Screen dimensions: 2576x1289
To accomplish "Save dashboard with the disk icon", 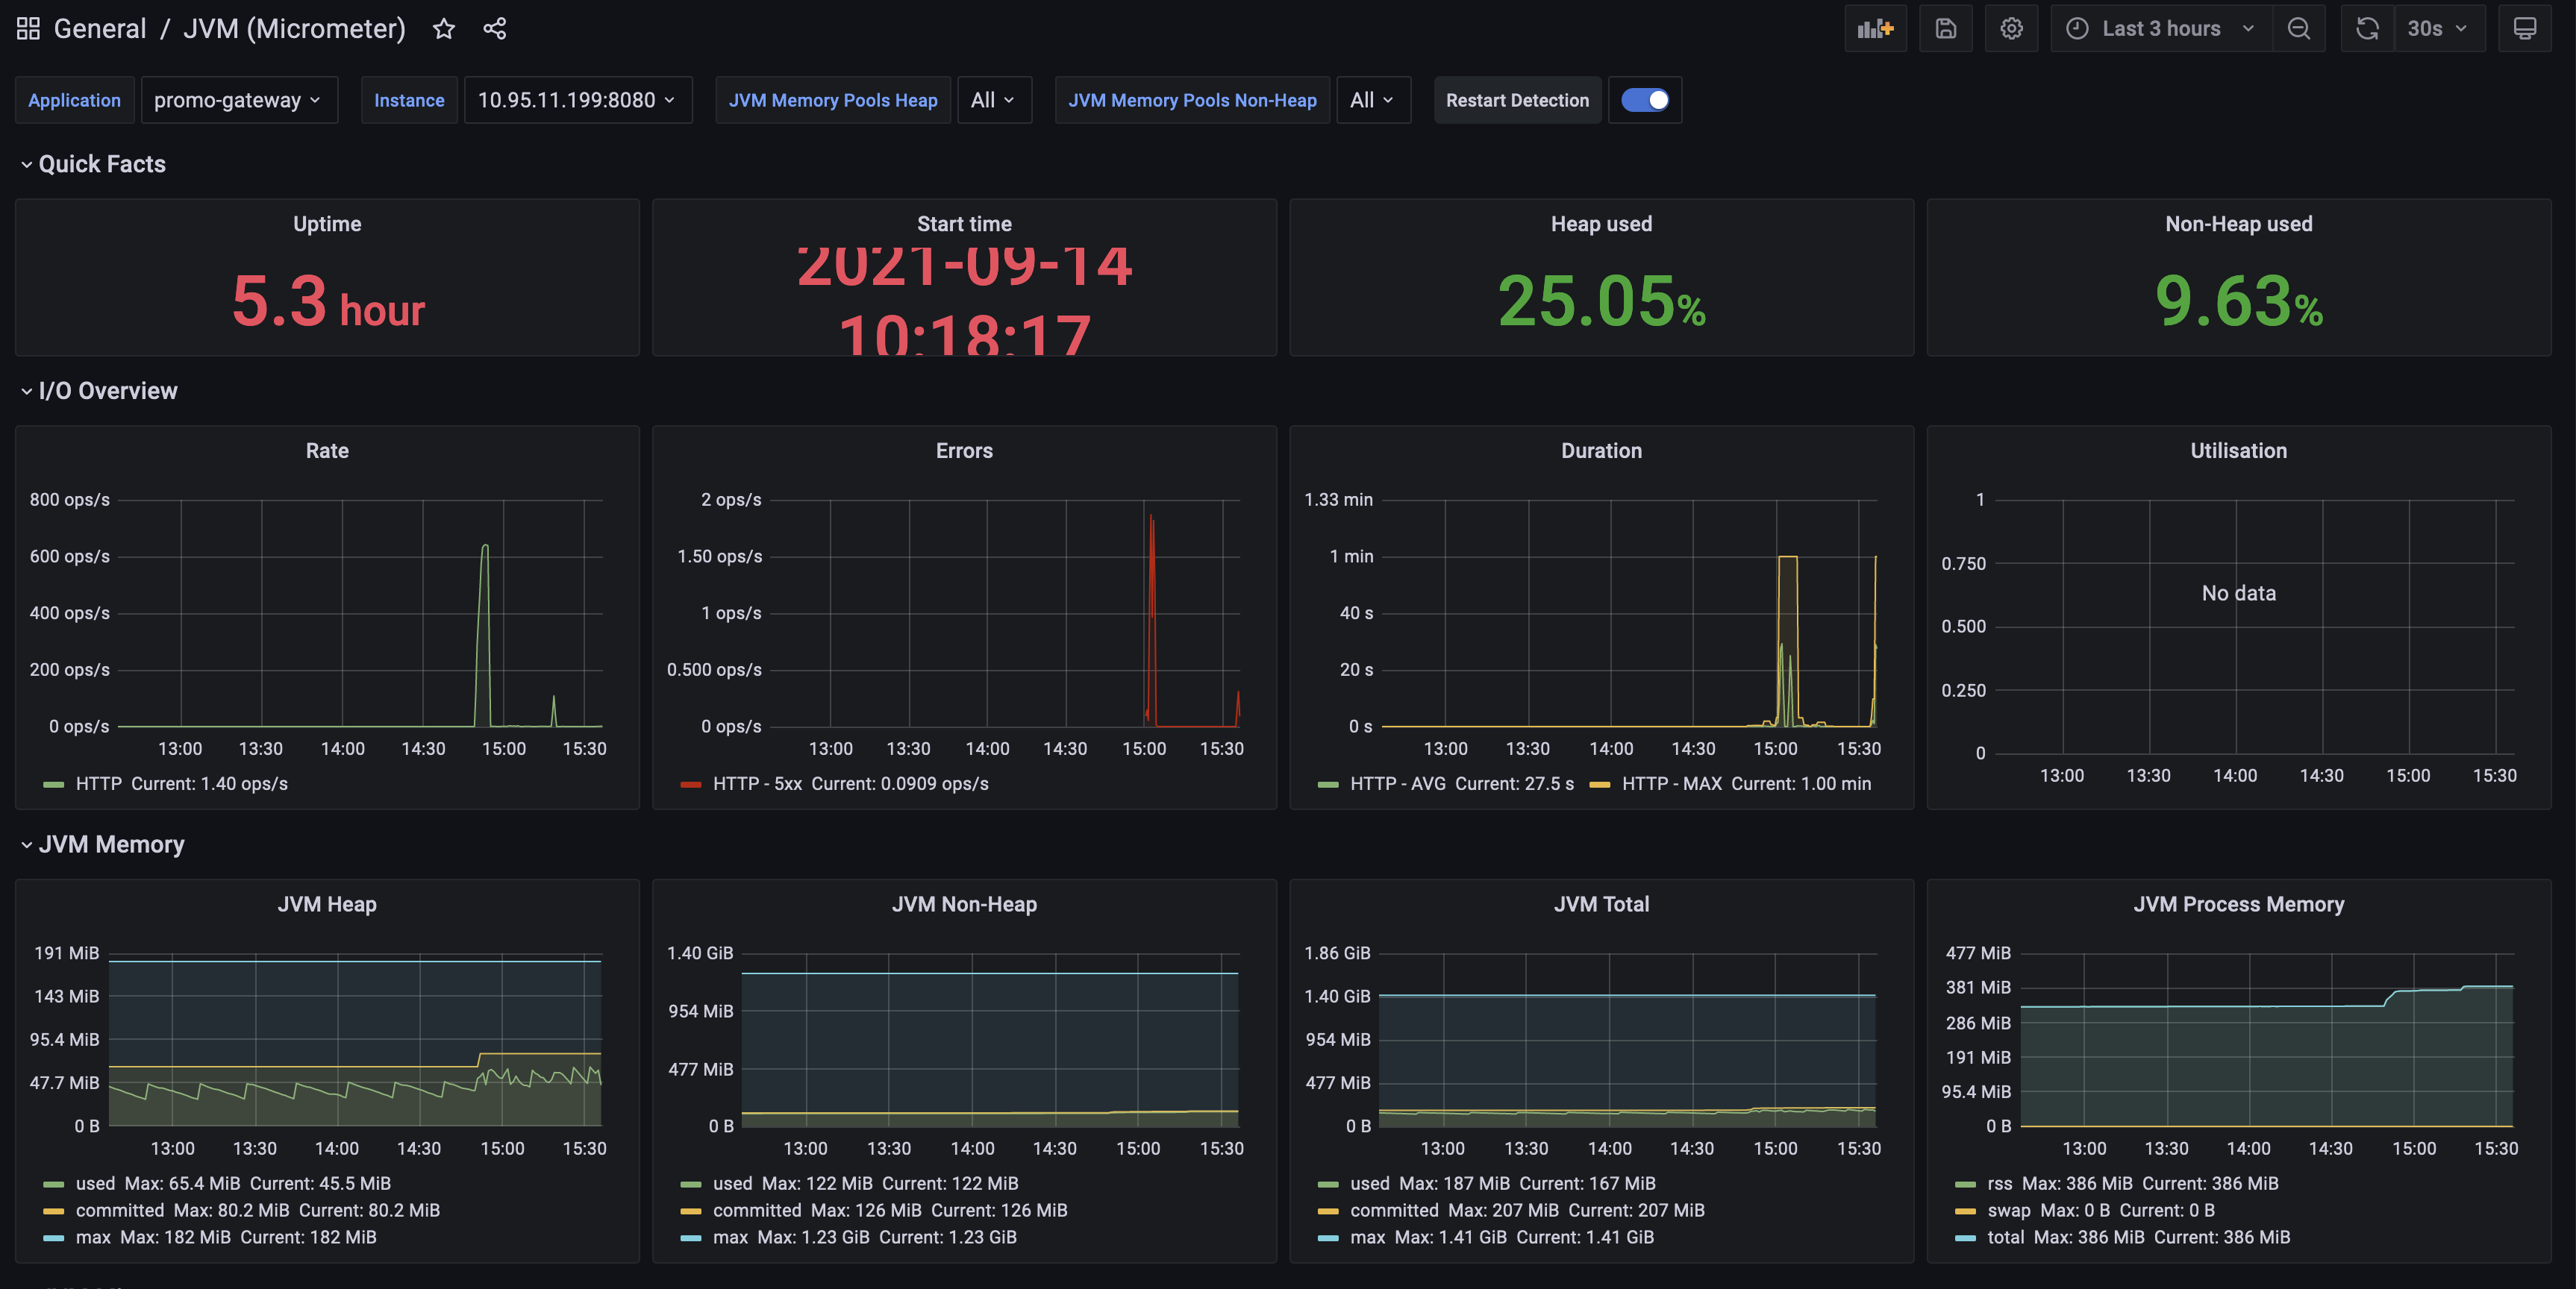I will (1945, 28).
